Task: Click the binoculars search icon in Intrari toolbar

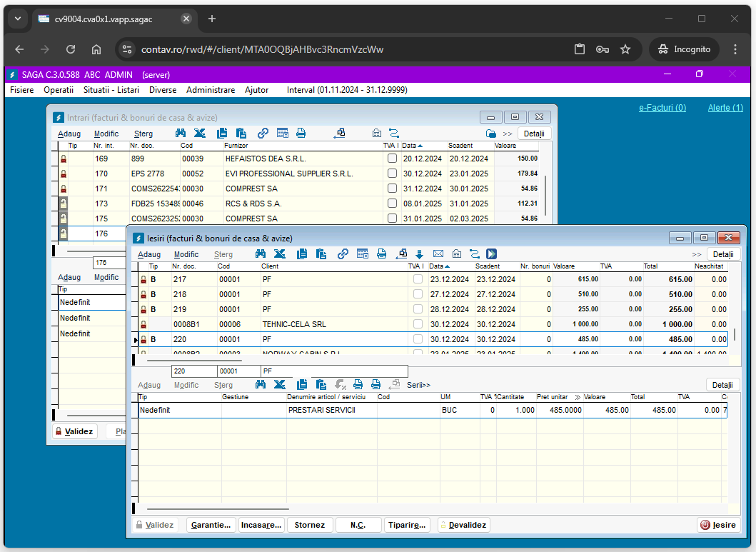Action: click(x=181, y=133)
